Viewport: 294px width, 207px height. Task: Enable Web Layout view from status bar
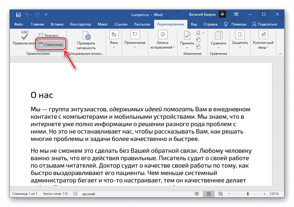[220, 194]
